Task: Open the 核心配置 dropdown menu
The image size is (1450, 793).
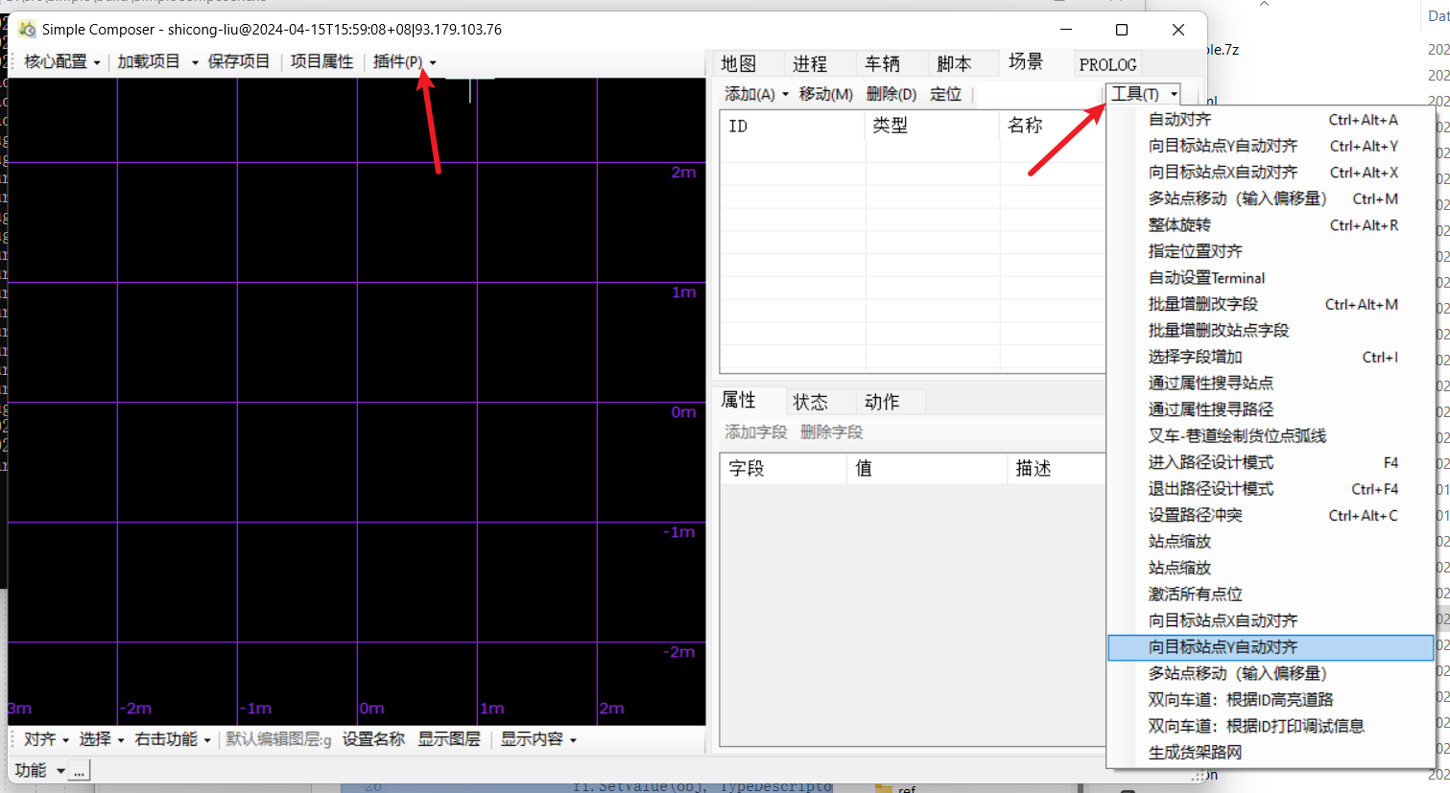Action: click(61, 62)
